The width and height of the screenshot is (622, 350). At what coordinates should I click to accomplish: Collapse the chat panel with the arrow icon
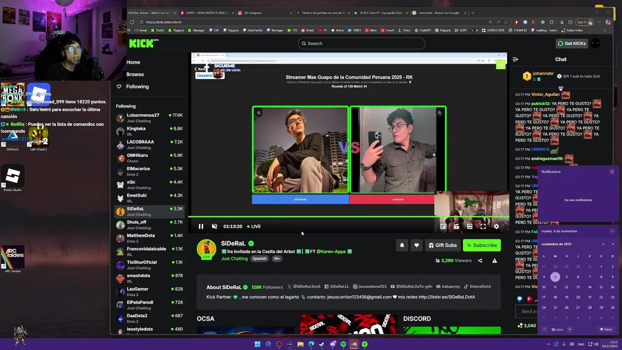pos(515,59)
